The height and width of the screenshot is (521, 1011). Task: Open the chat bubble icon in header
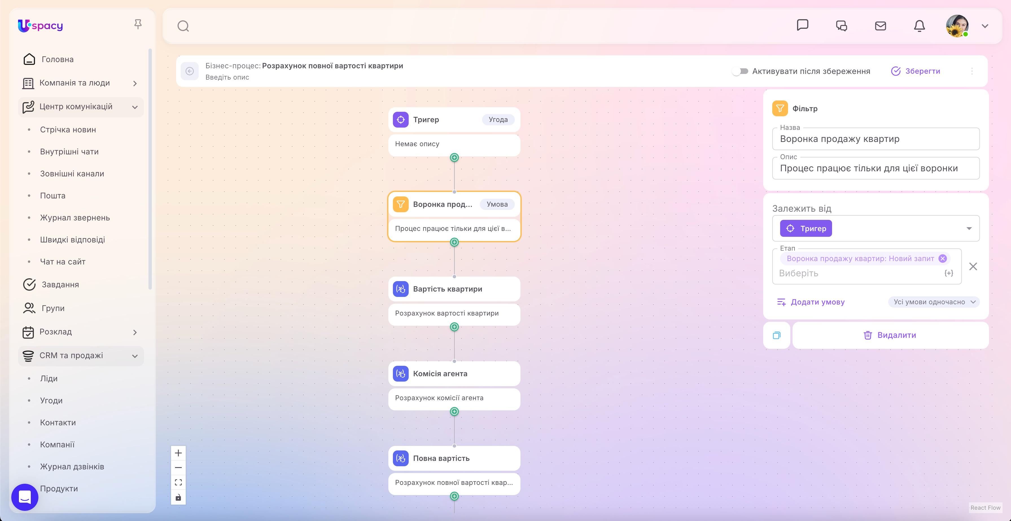pyautogui.click(x=803, y=25)
